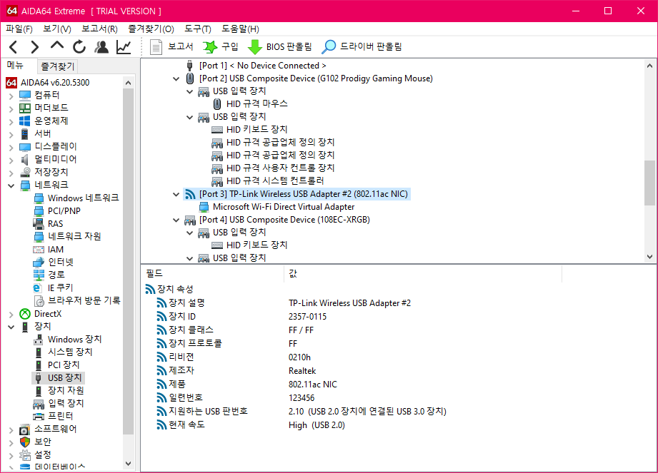Screen dimensions: 658x473
Task: Expand the 디스플레이 tree node
Action: coord(11,148)
